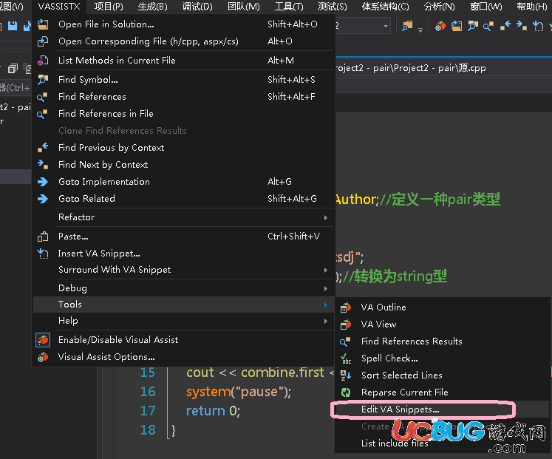Choose List include files in submenu
Viewport: 552px width, 459px height.
(442, 443)
